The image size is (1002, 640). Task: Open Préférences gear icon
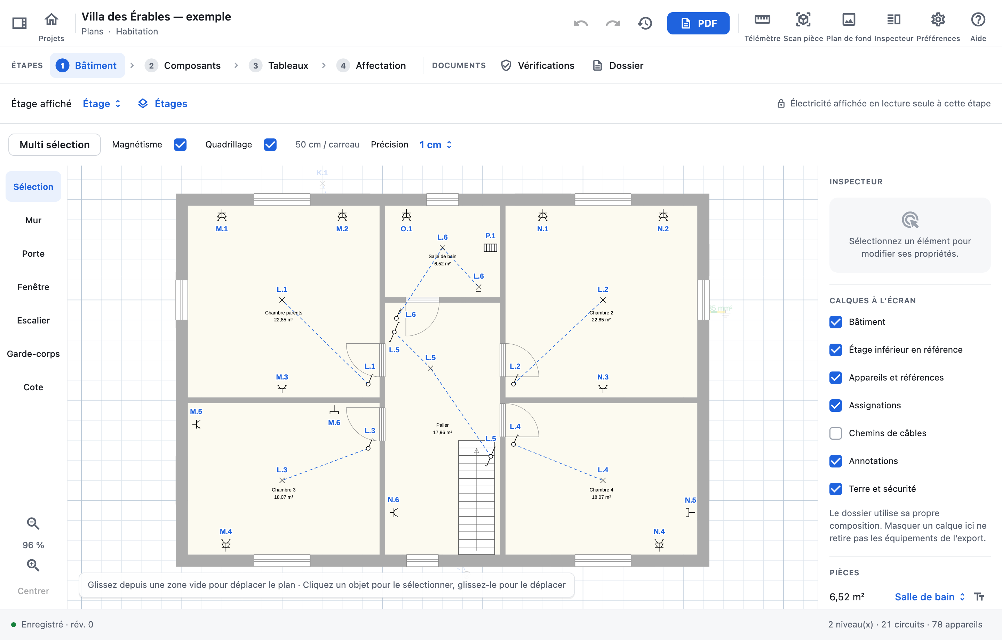click(x=938, y=19)
